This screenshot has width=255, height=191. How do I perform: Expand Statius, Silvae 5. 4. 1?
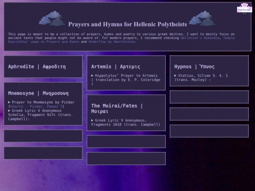201,78
